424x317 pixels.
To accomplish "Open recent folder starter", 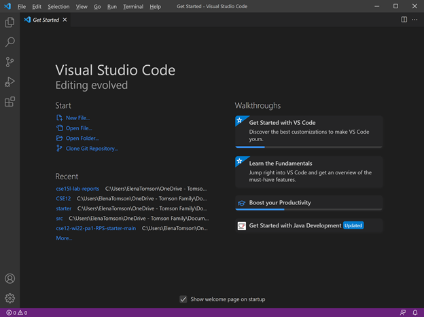I will click(64, 208).
